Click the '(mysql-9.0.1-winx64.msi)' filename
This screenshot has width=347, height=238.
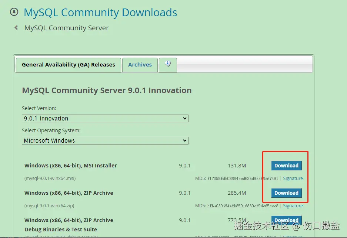pos(50,178)
